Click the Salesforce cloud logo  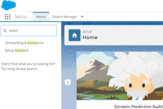point(8,5)
